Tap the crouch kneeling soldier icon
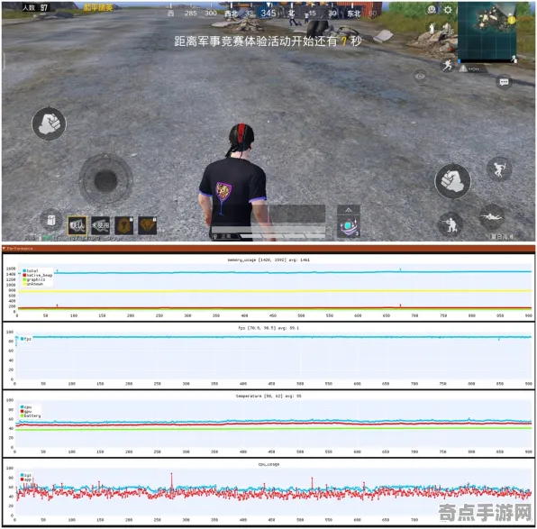This screenshot has height=529, width=537. coord(450,224)
